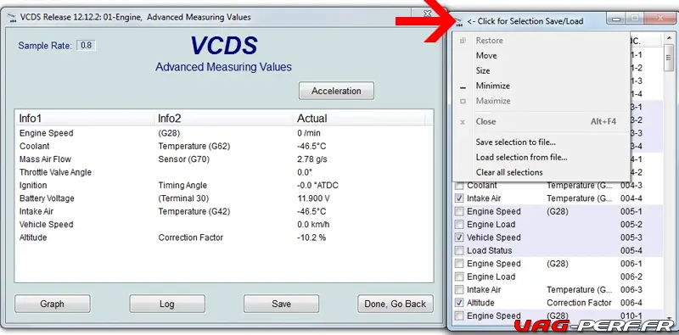Image resolution: width=679 pixels, height=335 pixels.
Task: Check Engine Load 006-2 checkbox
Action: click(459, 276)
